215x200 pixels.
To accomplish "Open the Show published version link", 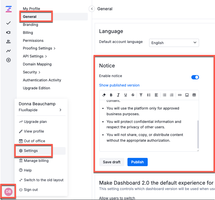I will tap(119, 85).
